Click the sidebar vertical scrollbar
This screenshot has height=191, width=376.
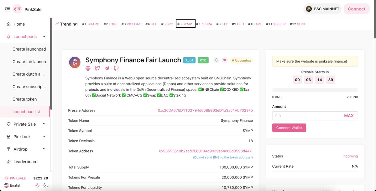pos(51,64)
